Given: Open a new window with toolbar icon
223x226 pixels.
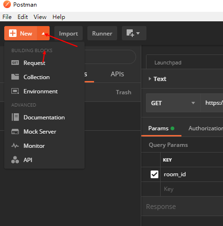Looking at the screenshot, I should 130,33.
